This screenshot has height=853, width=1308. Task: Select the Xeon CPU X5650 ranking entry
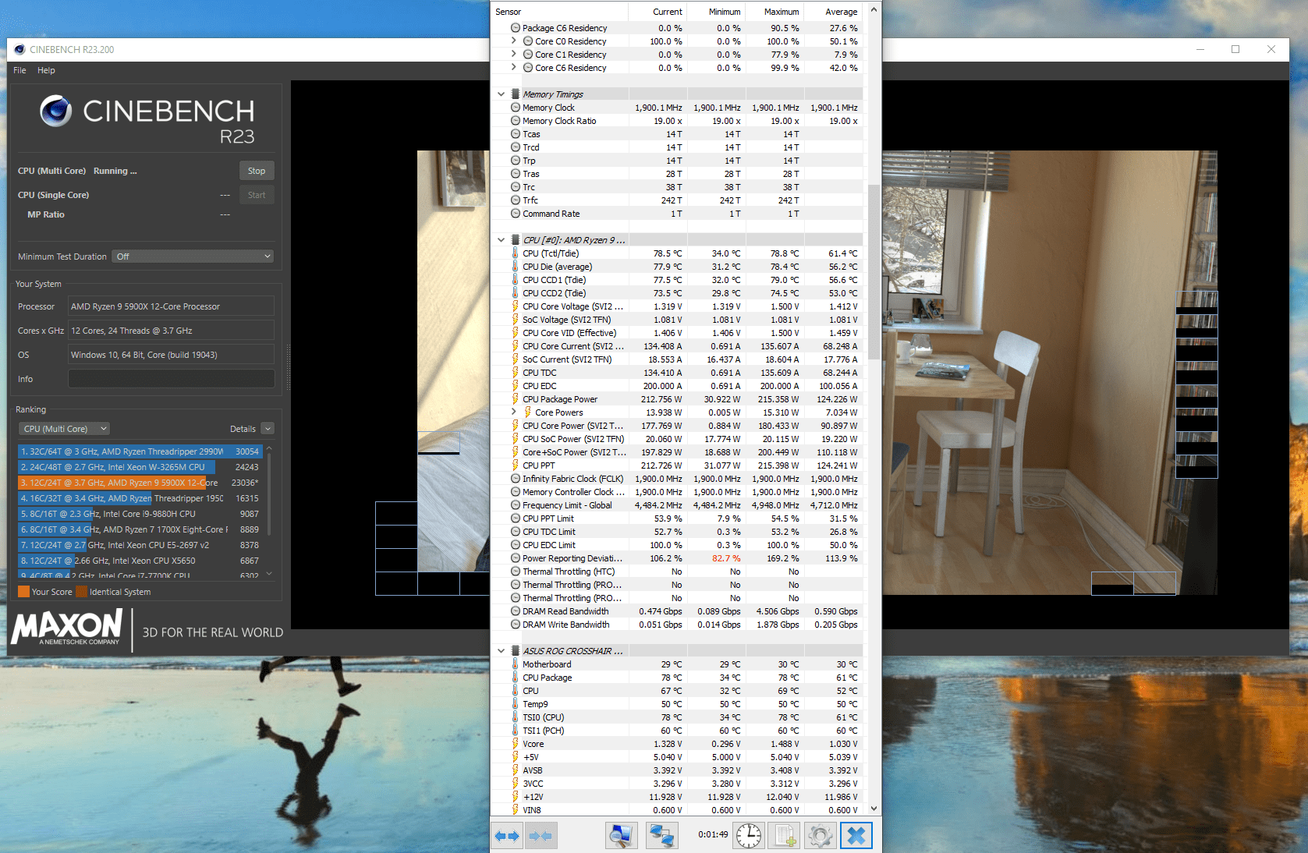click(x=140, y=561)
